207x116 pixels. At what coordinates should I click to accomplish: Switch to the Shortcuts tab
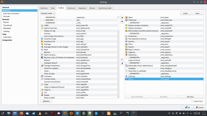(x=71, y=8)
